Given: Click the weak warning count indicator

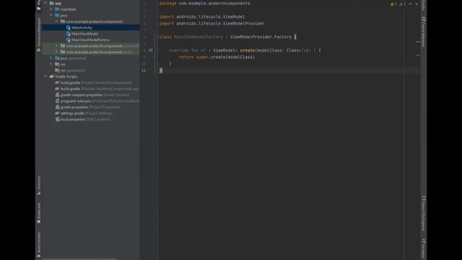Looking at the screenshot, I should pos(402,4).
